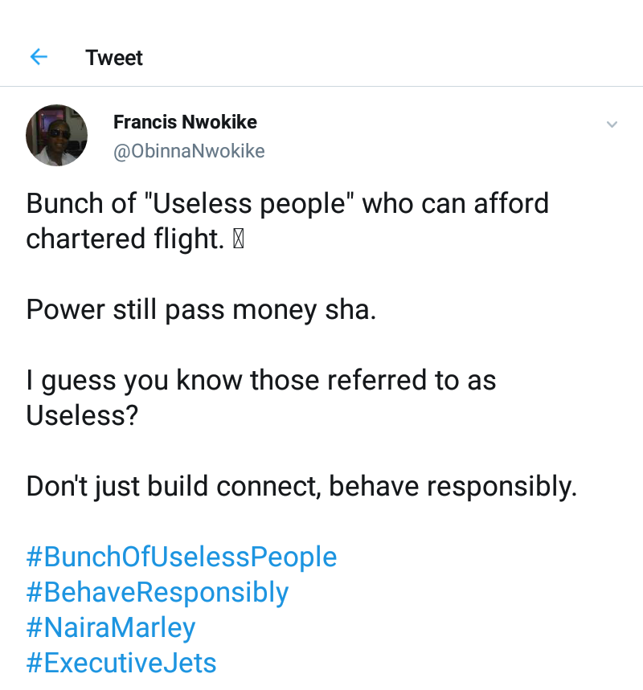Open Francis Nwokike's profile picture
Screen dimensions: 643x690
click(x=56, y=135)
